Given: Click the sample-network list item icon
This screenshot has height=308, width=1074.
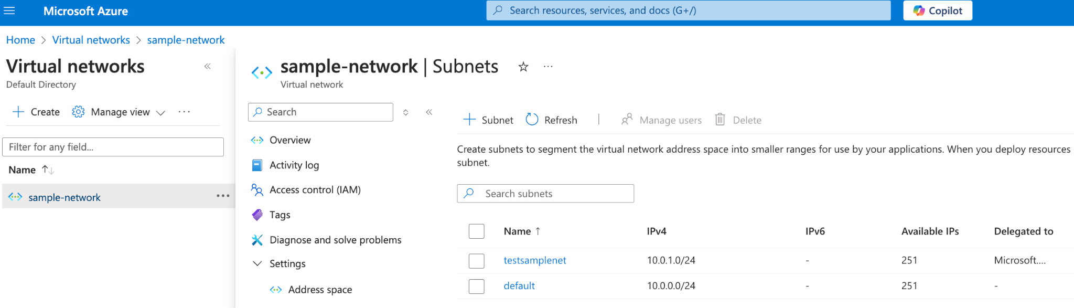Looking at the screenshot, I should tap(15, 197).
